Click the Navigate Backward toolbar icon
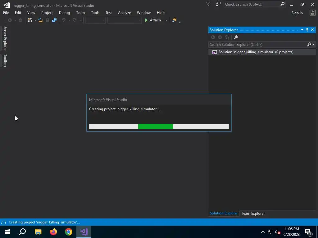 click(x=10, y=20)
